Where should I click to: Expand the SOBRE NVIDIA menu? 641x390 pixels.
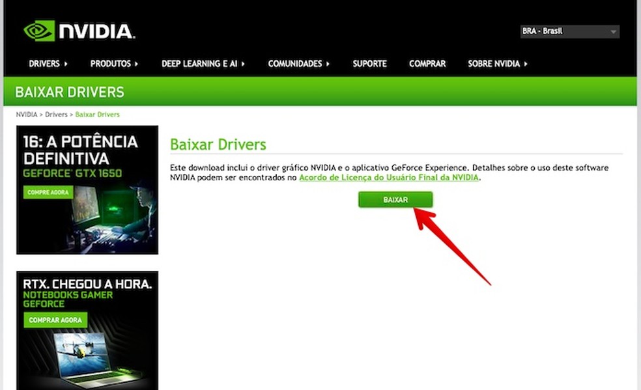tap(498, 64)
